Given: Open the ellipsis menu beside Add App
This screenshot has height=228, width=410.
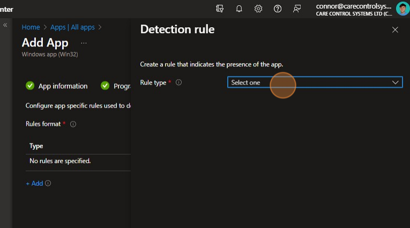Looking at the screenshot, I should (x=83, y=43).
